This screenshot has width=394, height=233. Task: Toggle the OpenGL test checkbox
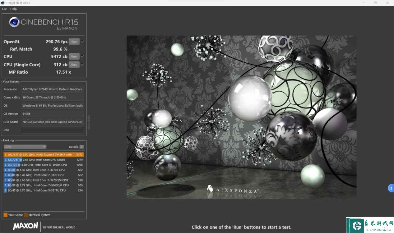(x=83, y=42)
